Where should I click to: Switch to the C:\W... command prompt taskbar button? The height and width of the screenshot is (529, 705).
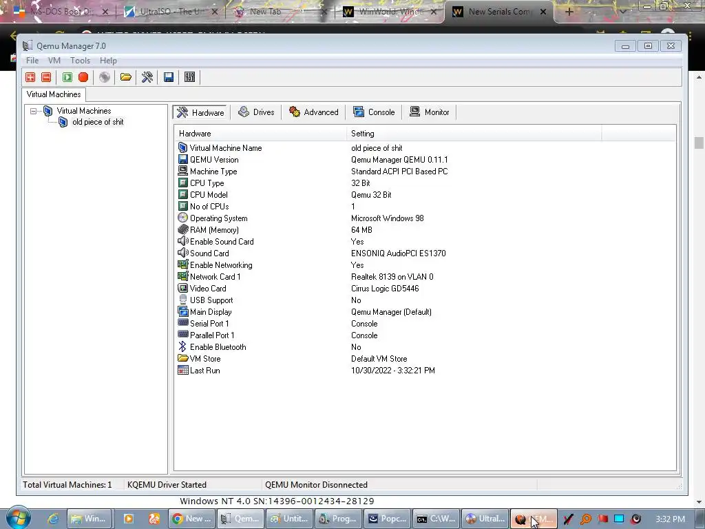[x=436, y=519]
